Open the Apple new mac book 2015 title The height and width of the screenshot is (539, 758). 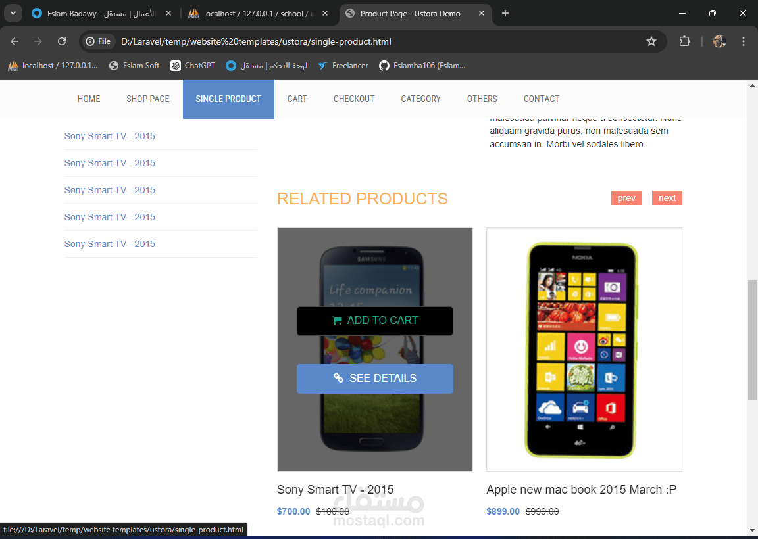point(582,490)
